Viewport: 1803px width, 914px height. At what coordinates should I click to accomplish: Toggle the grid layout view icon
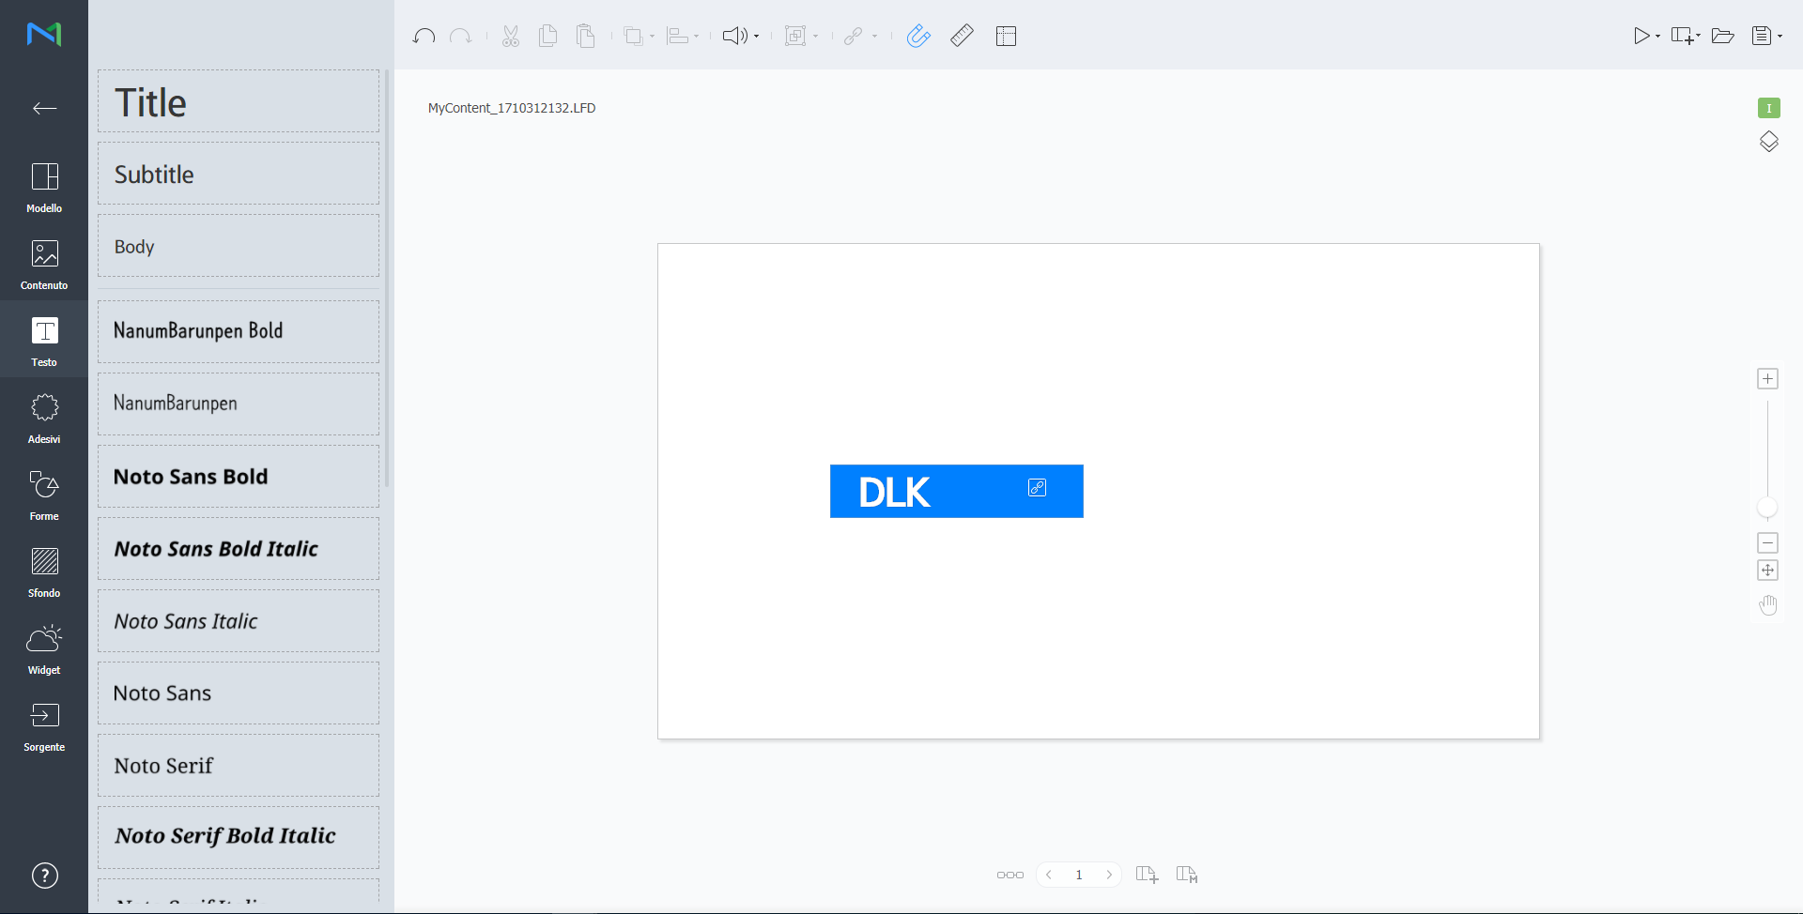[1006, 36]
